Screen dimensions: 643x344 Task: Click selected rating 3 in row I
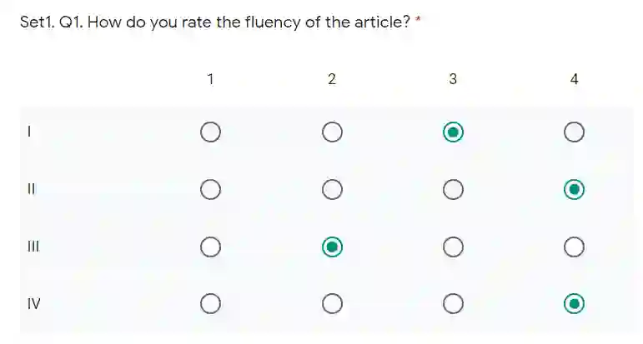click(453, 132)
